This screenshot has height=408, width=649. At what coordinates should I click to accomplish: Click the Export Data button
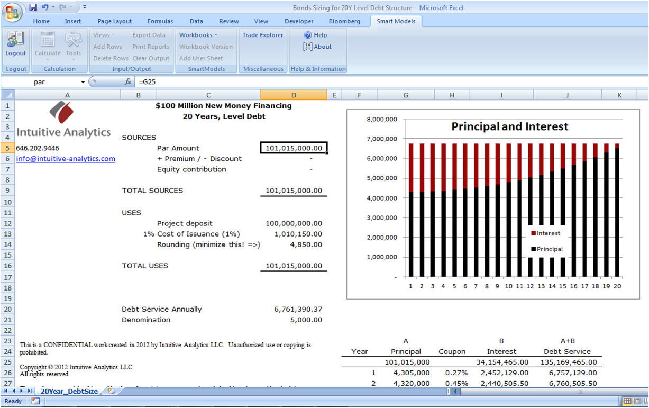[149, 35]
